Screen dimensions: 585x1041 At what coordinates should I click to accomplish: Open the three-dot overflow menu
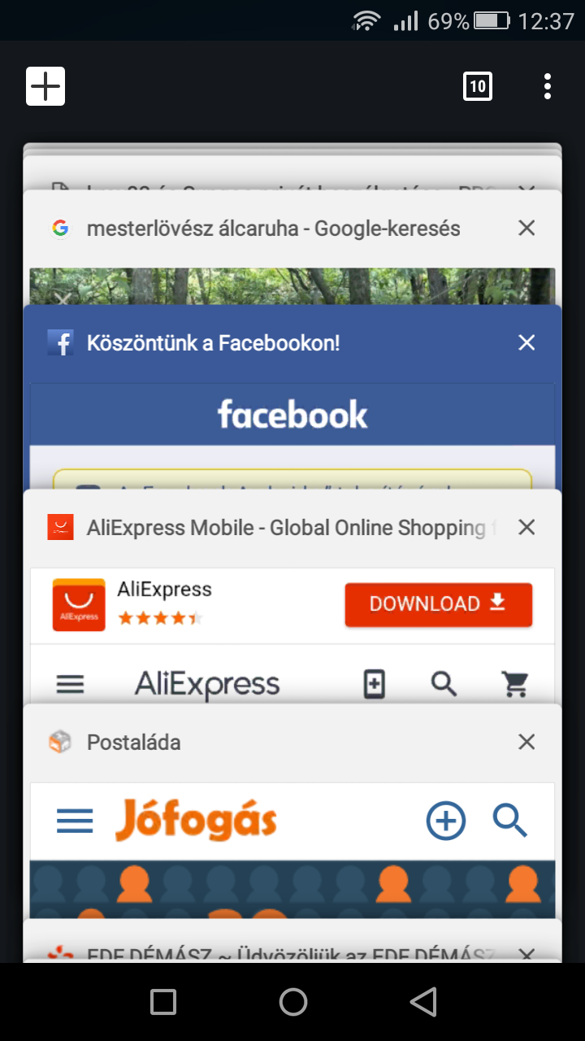[x=548, y=86]
